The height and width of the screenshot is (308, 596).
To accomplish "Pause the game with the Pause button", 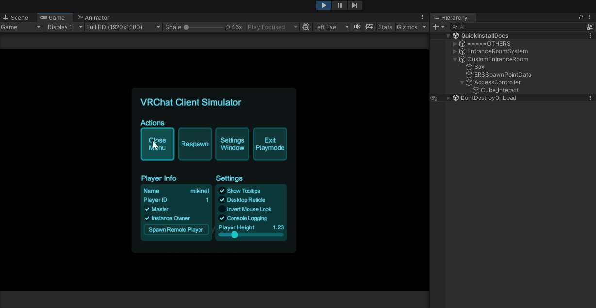I will (339, 5).
